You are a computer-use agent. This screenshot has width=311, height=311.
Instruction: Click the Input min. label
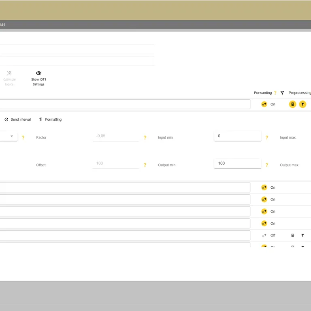[166, 138]
